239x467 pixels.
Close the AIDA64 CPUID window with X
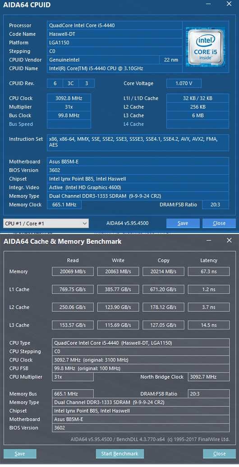coord(229,4)
